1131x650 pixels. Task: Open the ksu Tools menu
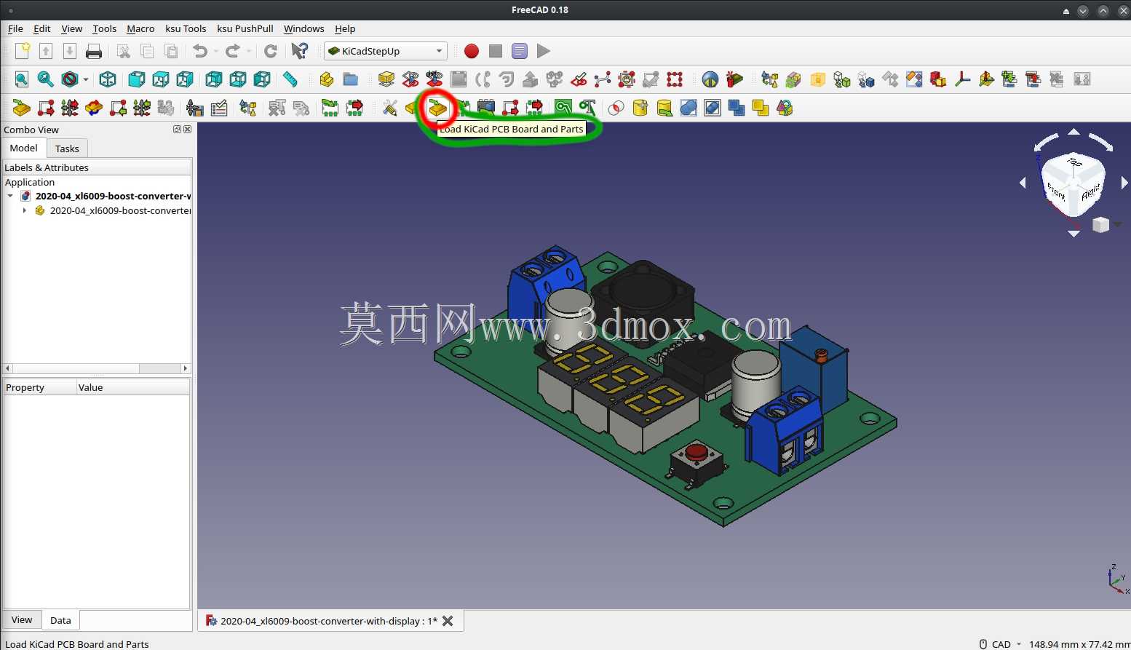(x=186, y=28)
